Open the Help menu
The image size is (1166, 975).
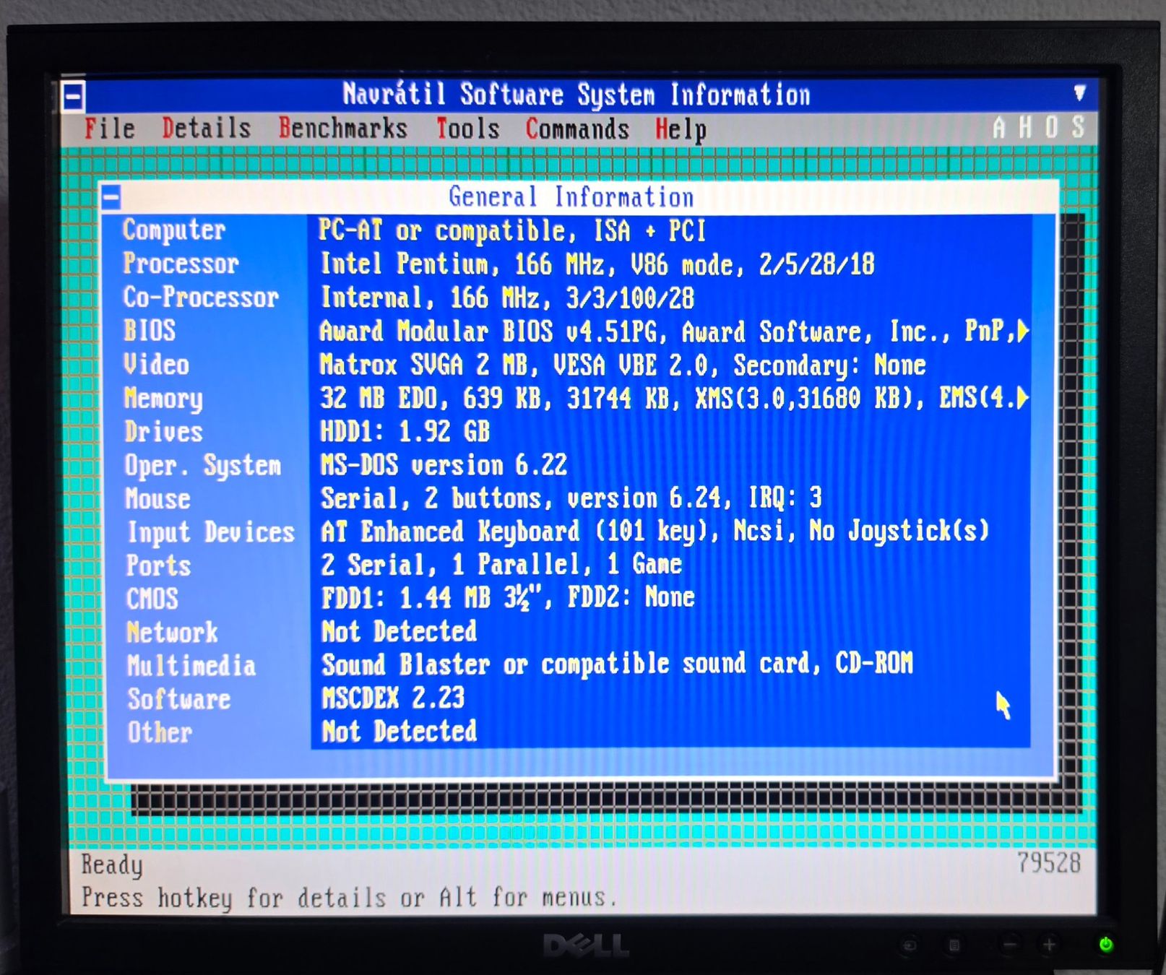pyautogui.click(x=681, y=131)
